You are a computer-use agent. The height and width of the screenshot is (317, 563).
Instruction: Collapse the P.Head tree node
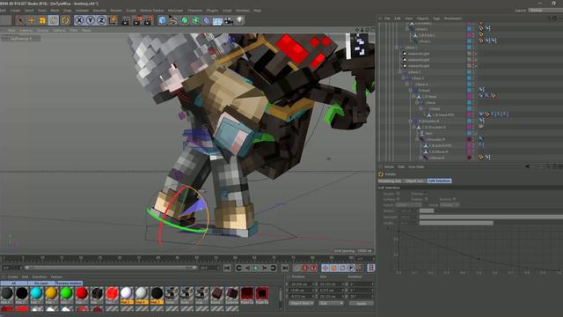coord(411,90)
